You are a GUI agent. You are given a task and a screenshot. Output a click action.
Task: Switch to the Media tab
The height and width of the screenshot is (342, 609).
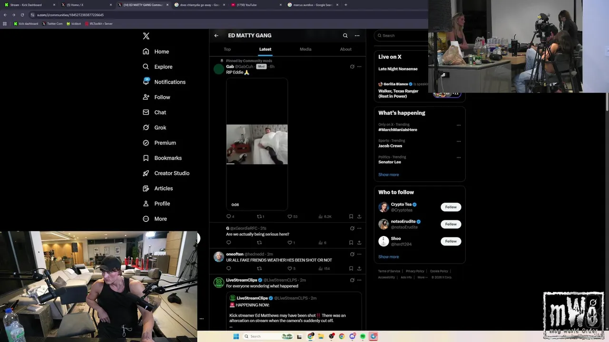tap(305, 49)
